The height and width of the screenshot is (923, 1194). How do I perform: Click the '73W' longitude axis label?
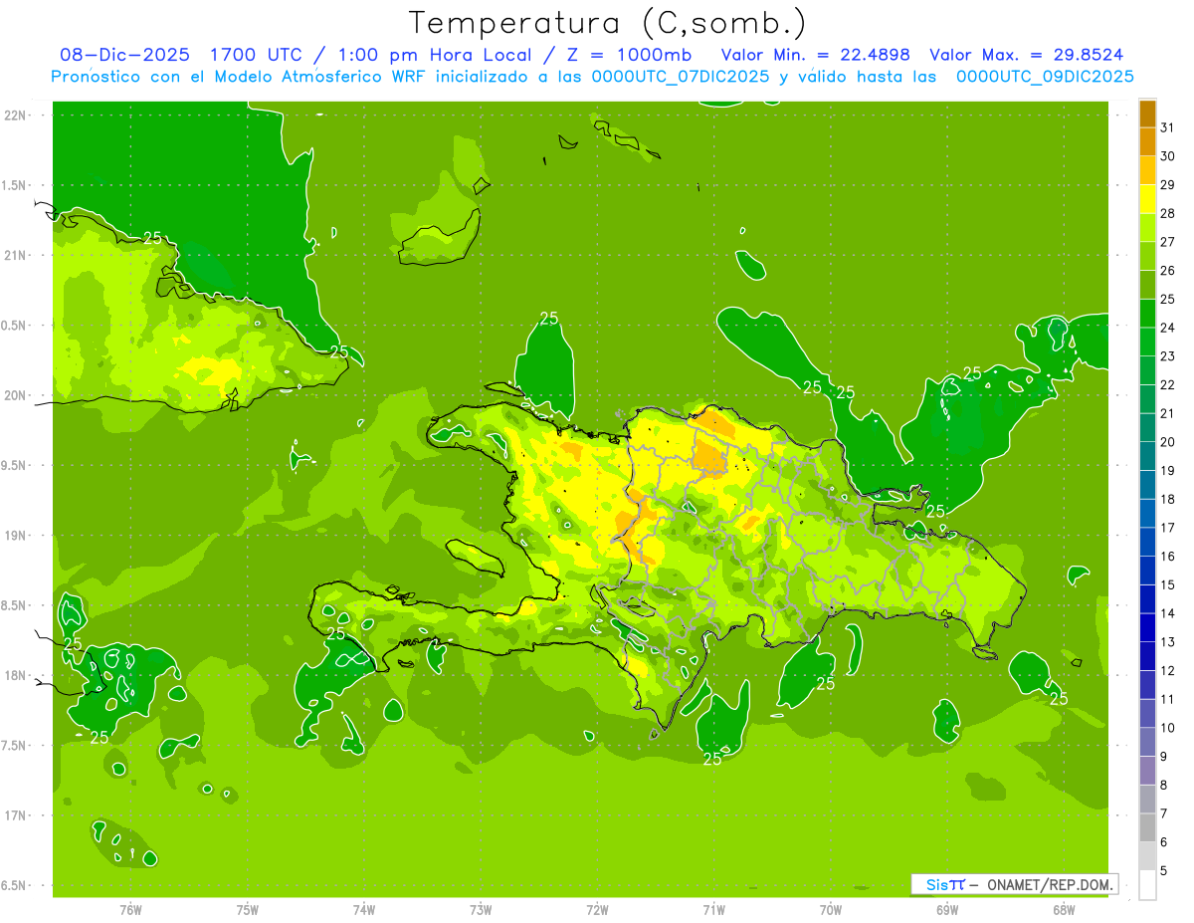click(481, 909)
